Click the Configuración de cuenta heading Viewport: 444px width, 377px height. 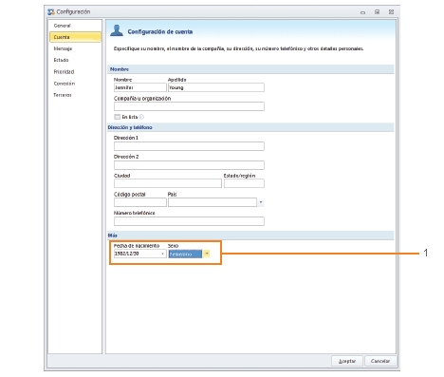point(160,31)
